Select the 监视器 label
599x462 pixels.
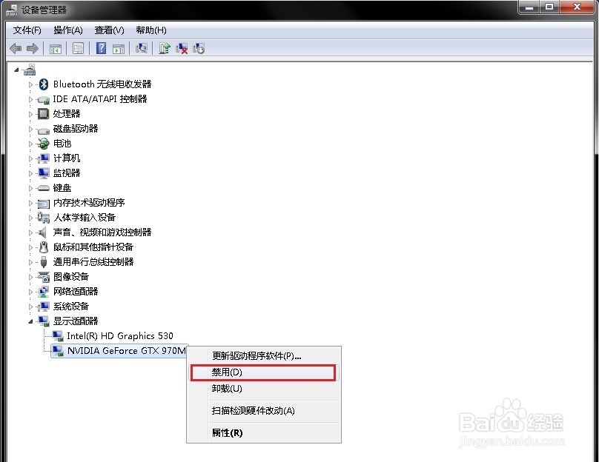pos(67,173)
